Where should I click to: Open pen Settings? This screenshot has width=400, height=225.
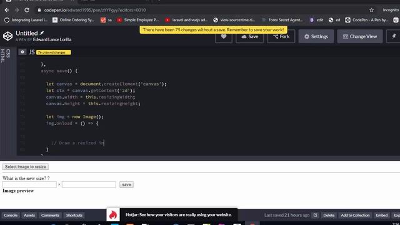coord(316,36)
